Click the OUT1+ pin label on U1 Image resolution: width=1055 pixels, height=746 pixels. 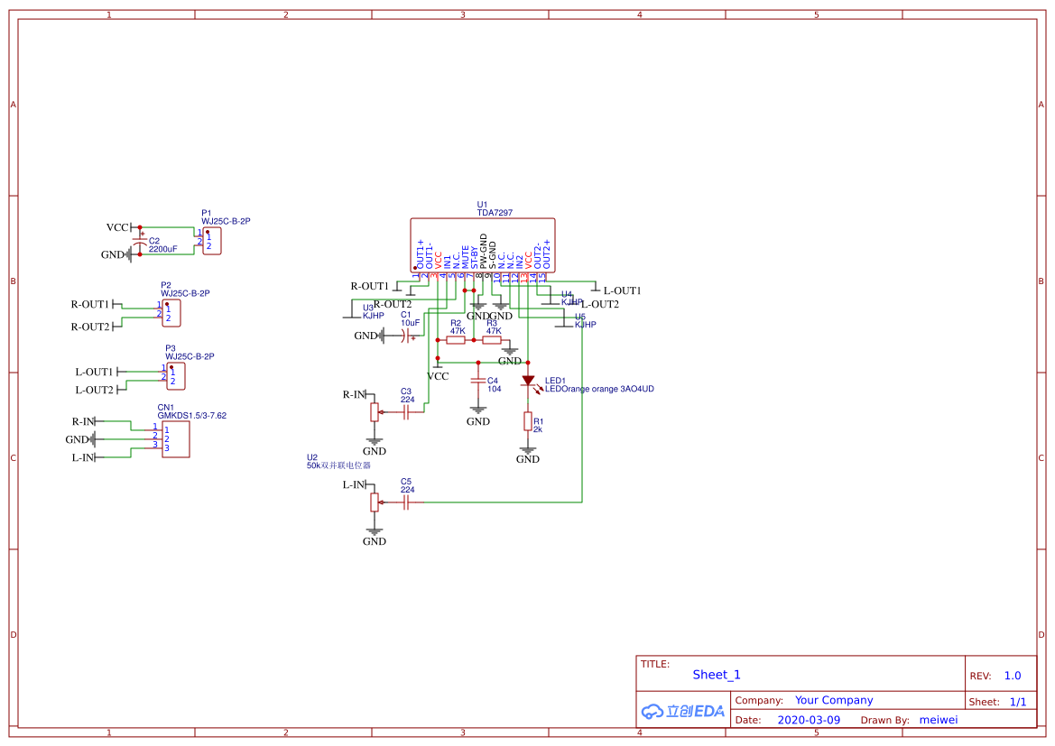click(x=421, y=254)
